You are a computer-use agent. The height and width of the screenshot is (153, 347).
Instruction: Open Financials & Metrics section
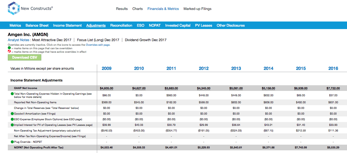pos(163,9)
